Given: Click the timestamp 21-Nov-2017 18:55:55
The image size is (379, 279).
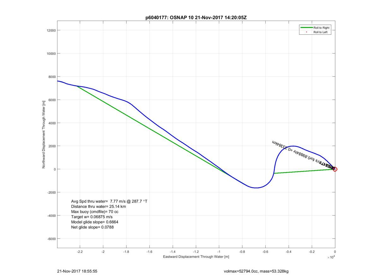Looking at the screenshot, I should pos(77,271).
